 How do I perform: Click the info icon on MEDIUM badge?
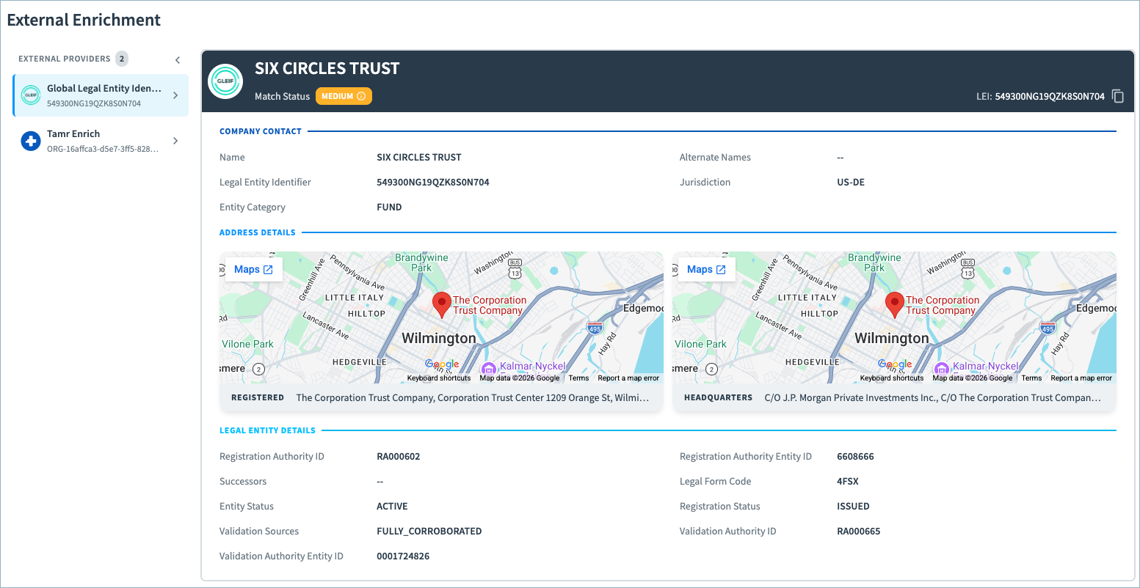(x=361, y=96)
